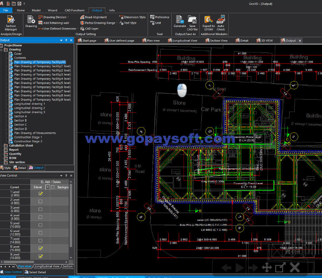Click the Generate output icon
The width and height of the screenshot is (322, 278).
coord(180,22)
